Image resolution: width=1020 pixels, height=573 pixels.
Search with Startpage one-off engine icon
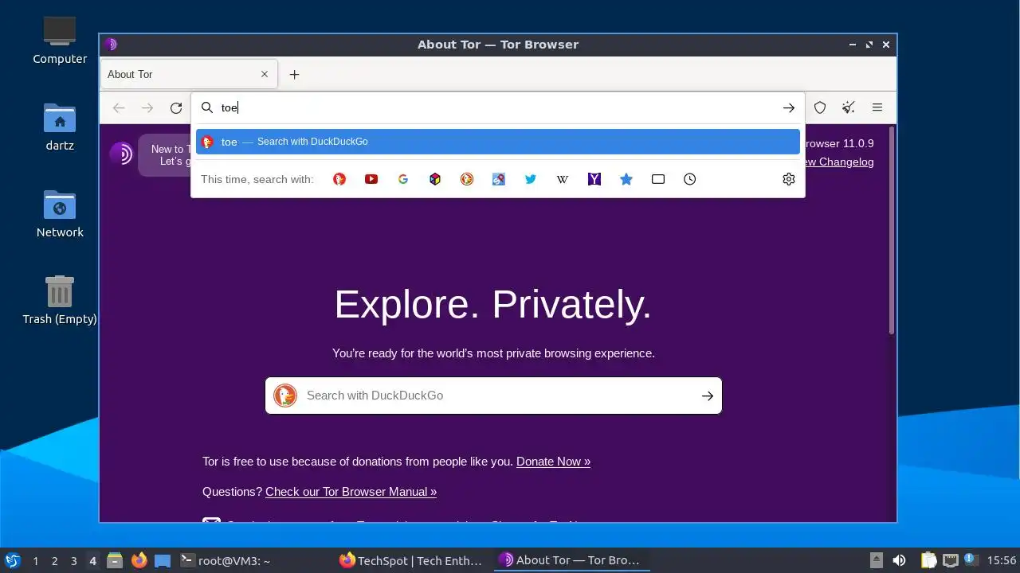(499, 179)
